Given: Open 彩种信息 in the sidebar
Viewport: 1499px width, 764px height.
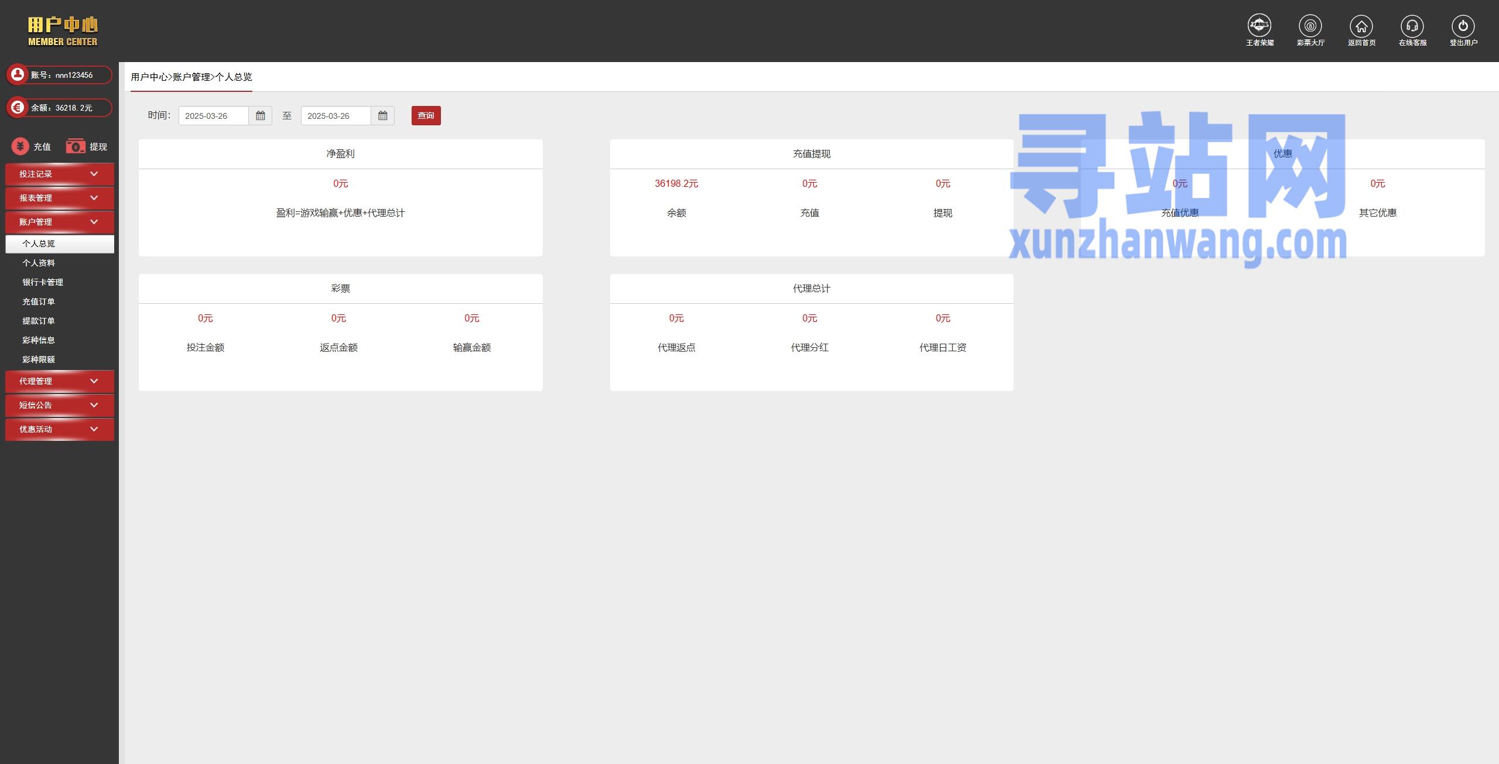Looking at the screenshot, I should 39,340.
